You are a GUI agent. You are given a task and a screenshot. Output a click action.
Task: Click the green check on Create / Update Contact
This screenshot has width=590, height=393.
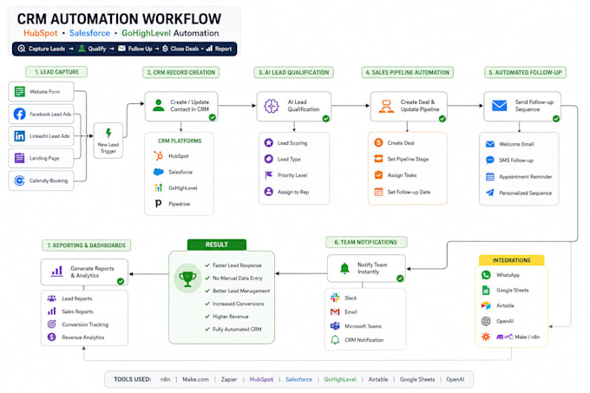(x=213, y=117)
